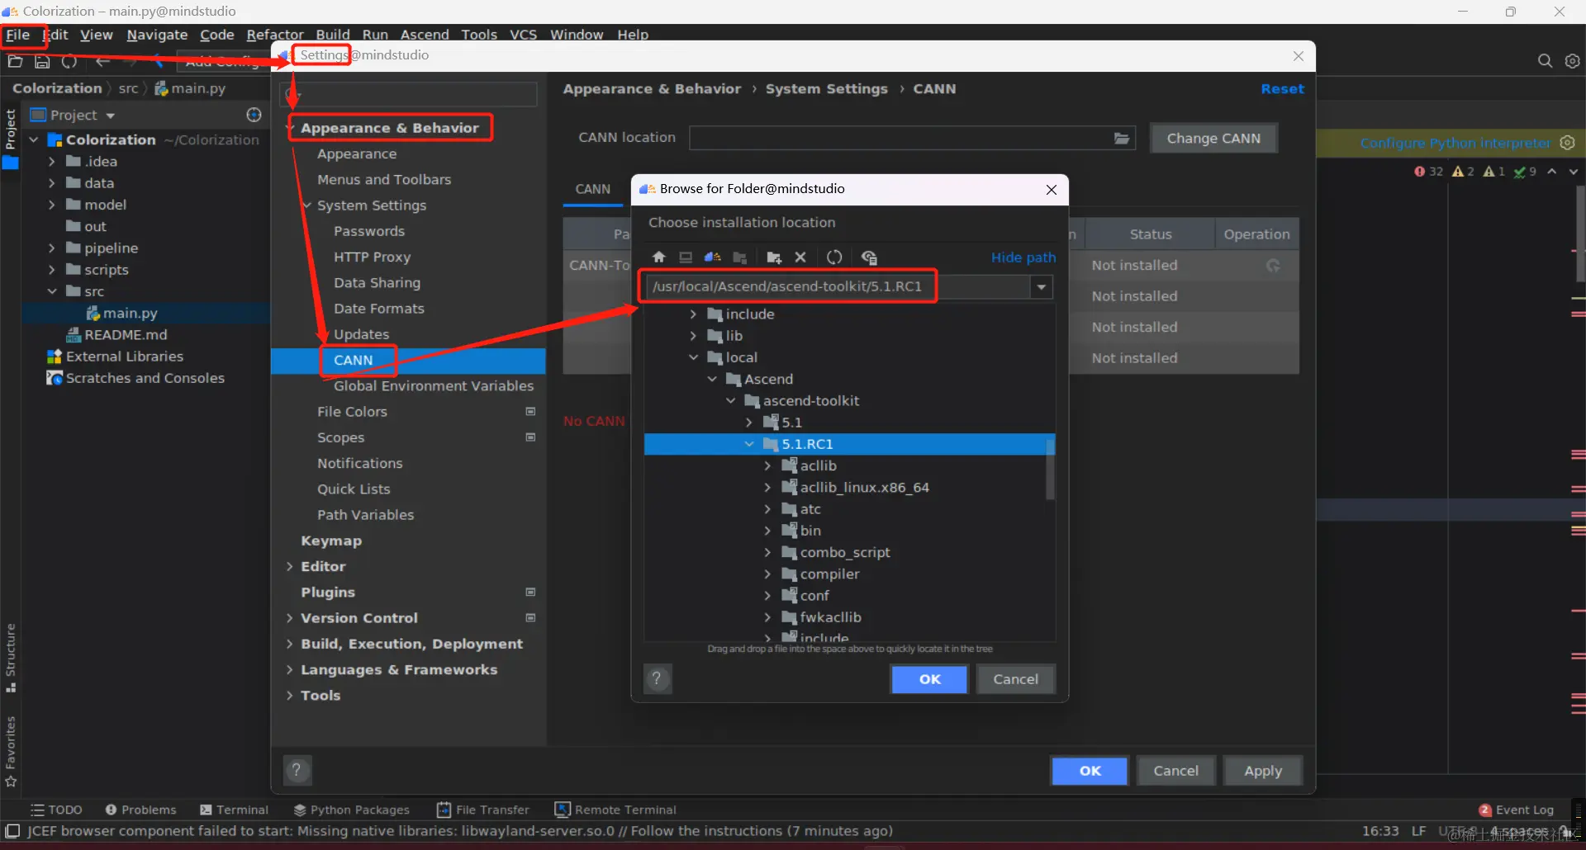Click the Module Directory icon in folder browser

740,257
